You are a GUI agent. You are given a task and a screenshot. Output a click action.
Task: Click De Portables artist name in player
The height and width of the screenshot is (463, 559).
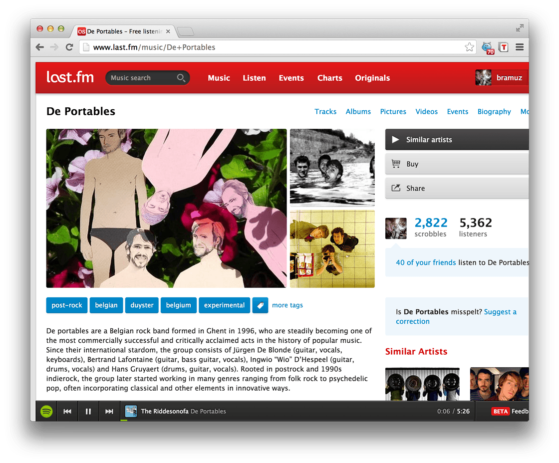click(208, 411)
